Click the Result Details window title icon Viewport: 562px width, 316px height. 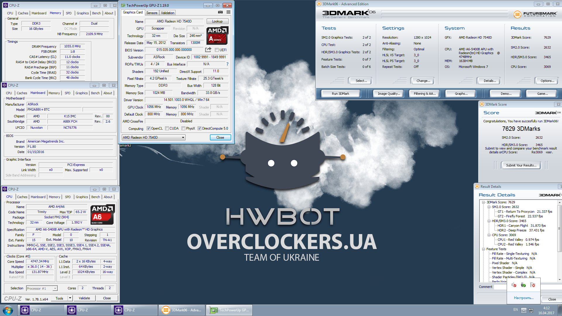[x=477, y=186]
